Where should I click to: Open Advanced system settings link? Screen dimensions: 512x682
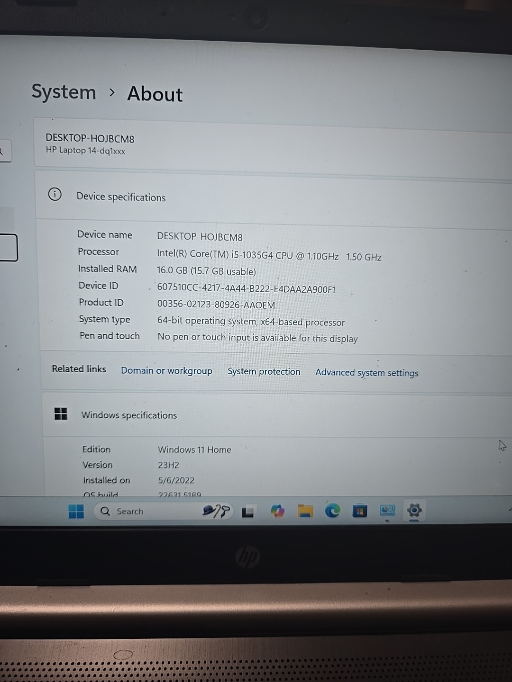[x=367, y=373]
